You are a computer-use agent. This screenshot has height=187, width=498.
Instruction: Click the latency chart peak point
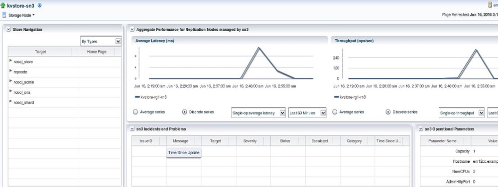click(259, 48)
